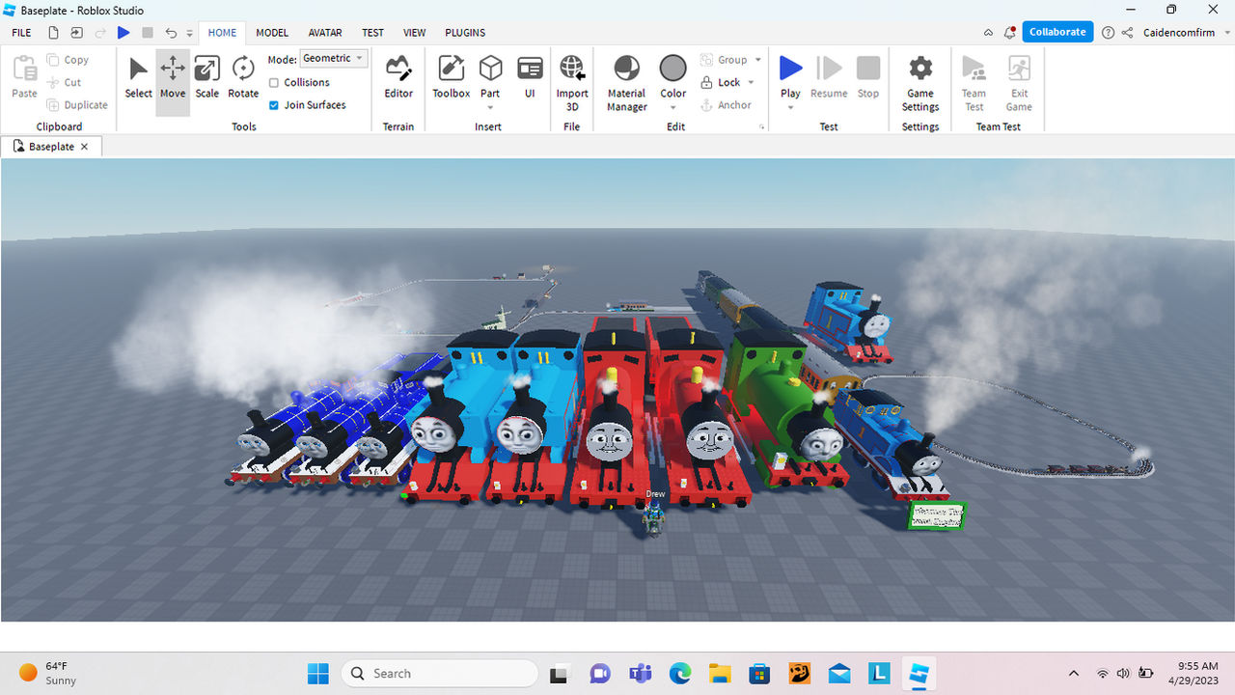1235x695 pixels.
Task: Uncheck the Join Surfaces checkbox
Action: (x=274, y=105)
